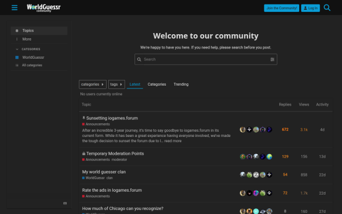Click the keyboard shortcuts icon in sidebar
The image size is (342, 214).
[x=65, y=203]
